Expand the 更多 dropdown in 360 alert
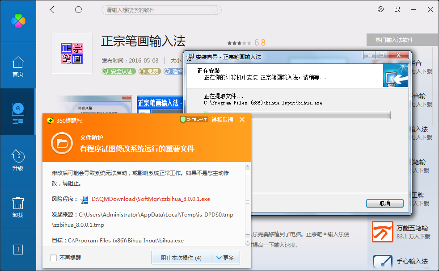The height and width of the screenshot is (271, 439). 225,258
